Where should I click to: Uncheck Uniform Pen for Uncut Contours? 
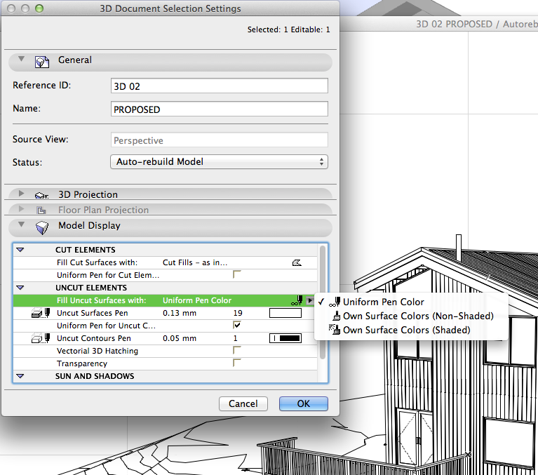click(237, 325)
